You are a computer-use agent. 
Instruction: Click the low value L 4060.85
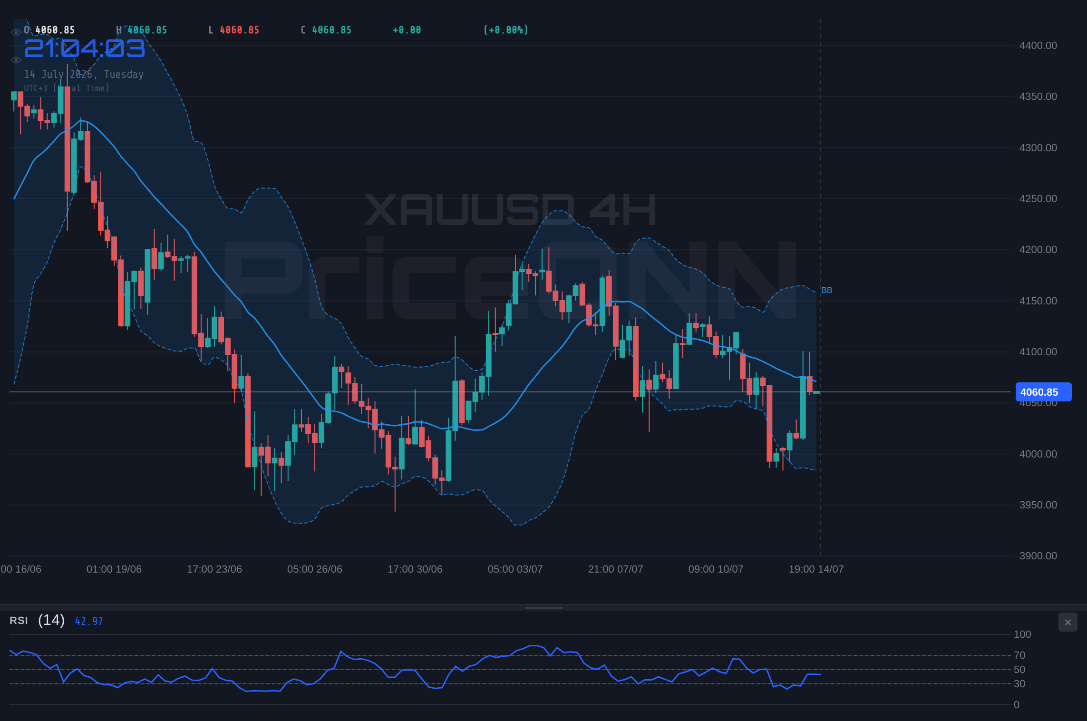[234, 30]
